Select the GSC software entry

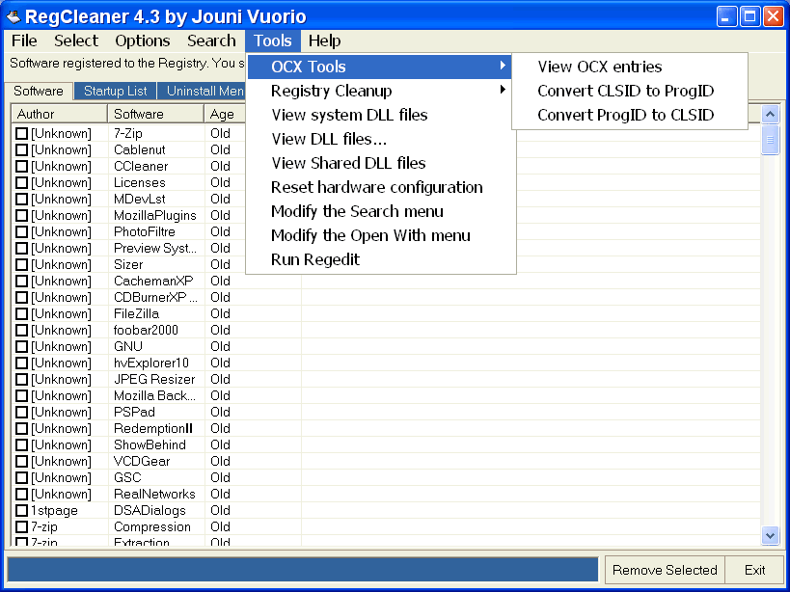[127, 477]
